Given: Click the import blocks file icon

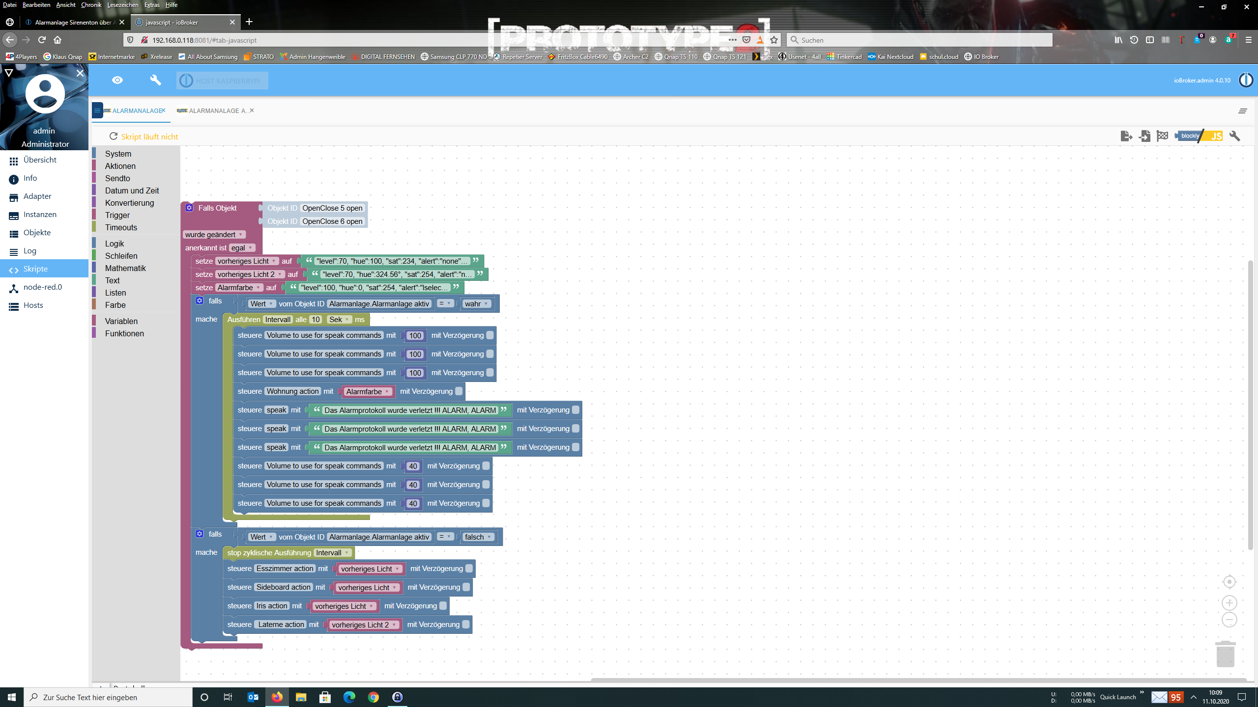Looking at the screenshot, I should pos(1144,136).
